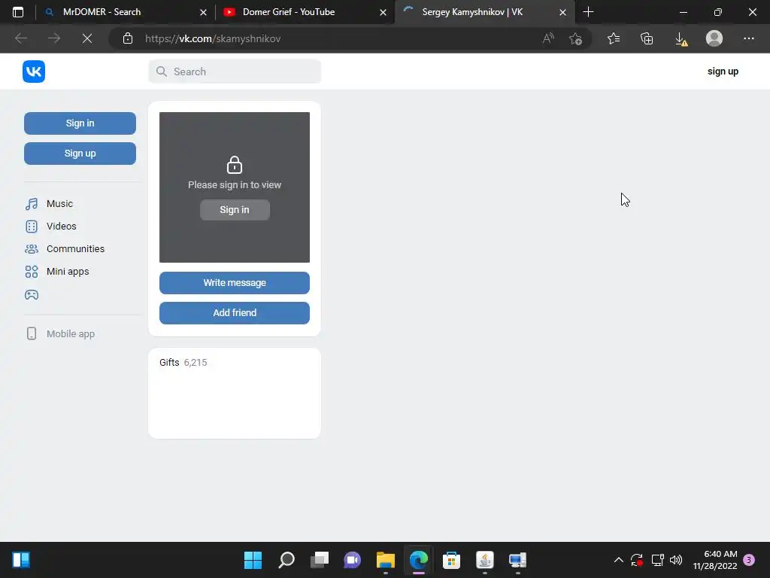Close the Sergey Kamyshnikov VK tab
The image size is (770, 578).
tap(562, 12)
